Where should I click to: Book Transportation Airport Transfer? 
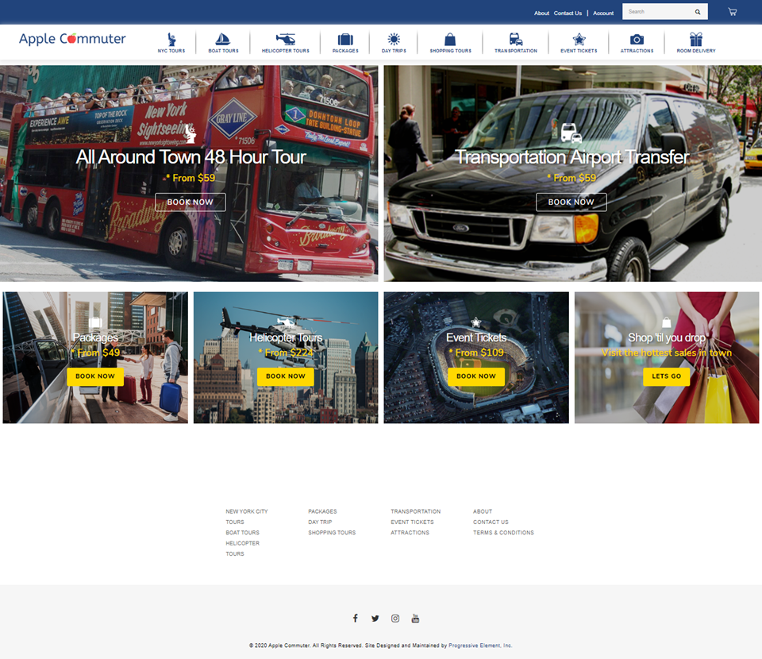571,202
